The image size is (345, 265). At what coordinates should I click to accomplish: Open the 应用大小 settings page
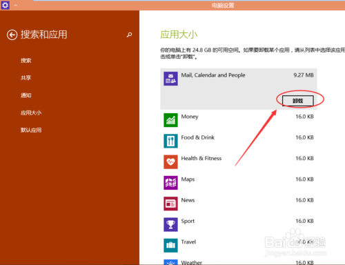point(31,112)
